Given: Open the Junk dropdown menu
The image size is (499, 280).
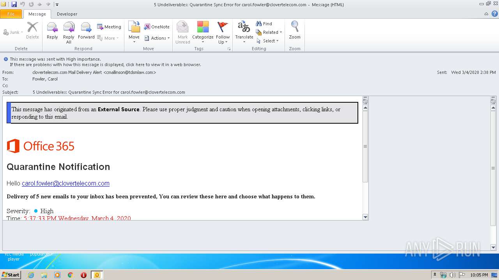Looking at the screenshot, I should (x=13, y=32).
